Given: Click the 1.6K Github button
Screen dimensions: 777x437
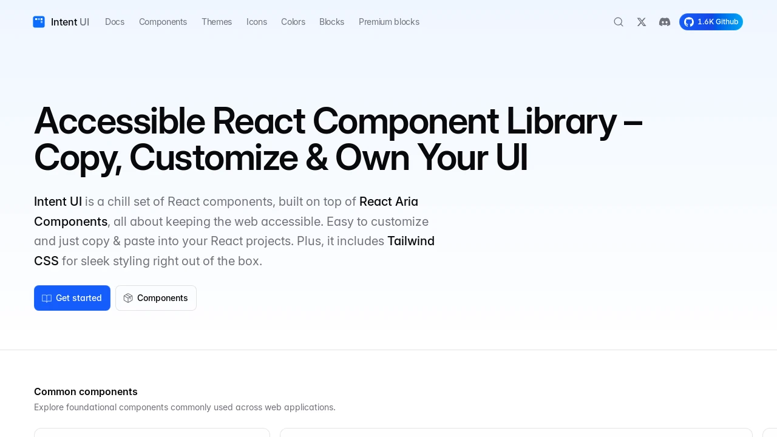Looking at the screenshot, I should (x=711, y=22).
